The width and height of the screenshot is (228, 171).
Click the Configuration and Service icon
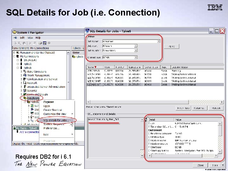click(x=25, y=79)
